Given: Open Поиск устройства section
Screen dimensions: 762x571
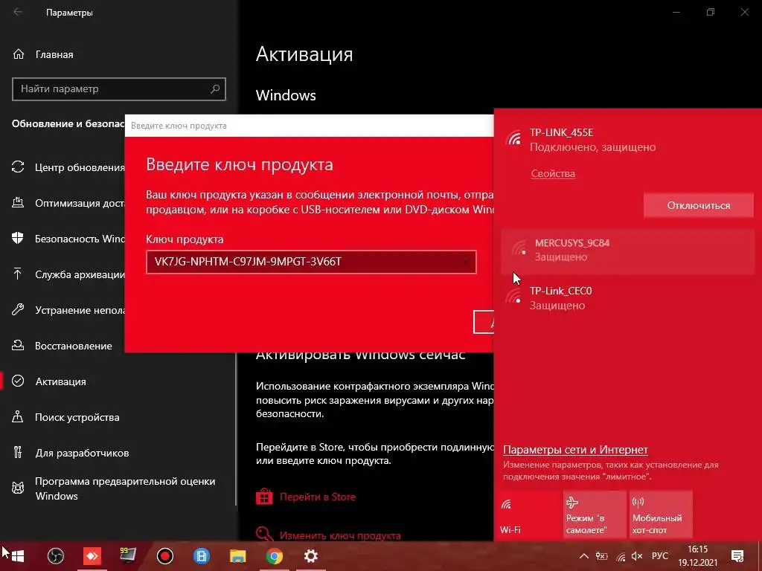Looking at the screenshot, I should [x=65, y=417].
